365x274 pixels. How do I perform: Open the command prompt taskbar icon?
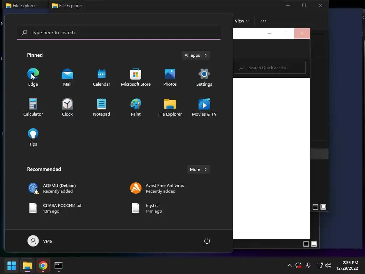[x=58, y=265]
